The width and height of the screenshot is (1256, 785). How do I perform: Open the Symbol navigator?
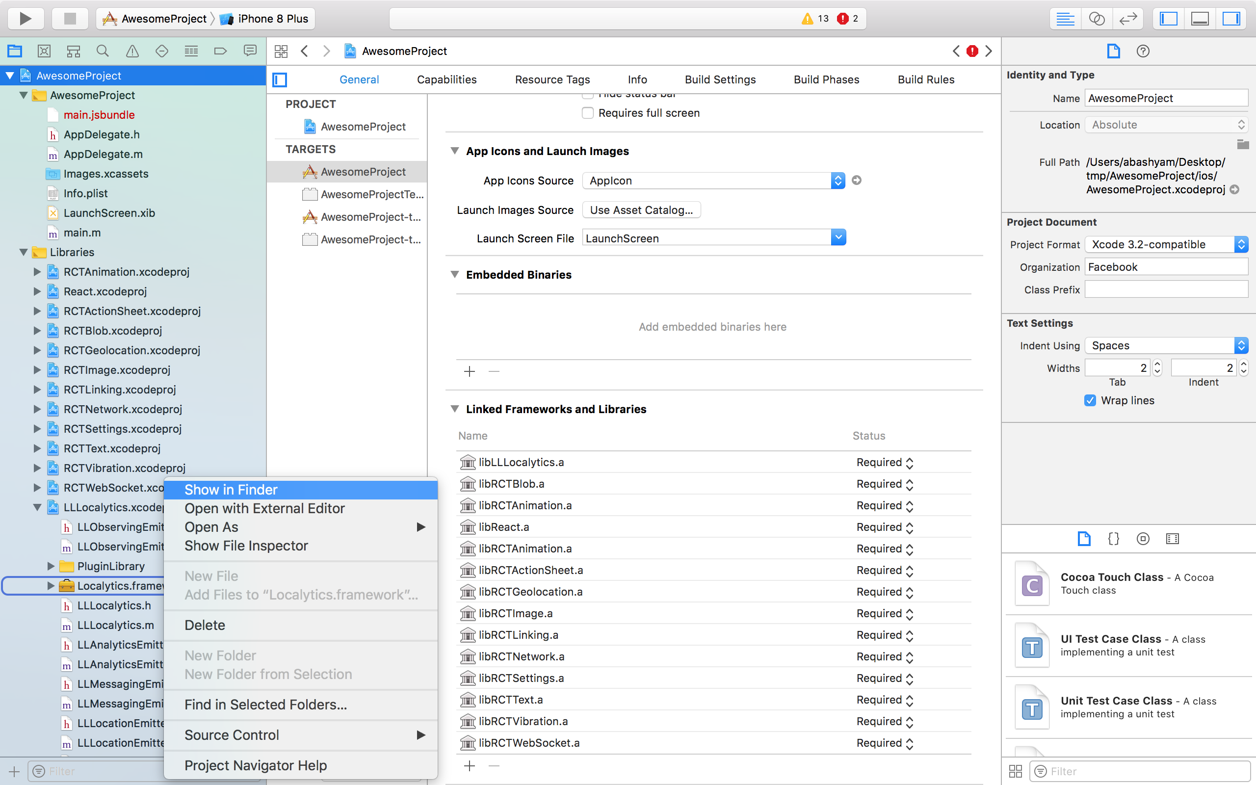[73, 51]
